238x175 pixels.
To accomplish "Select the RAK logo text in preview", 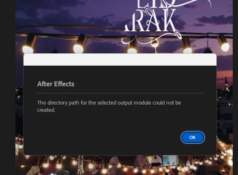I will (150, 21).
